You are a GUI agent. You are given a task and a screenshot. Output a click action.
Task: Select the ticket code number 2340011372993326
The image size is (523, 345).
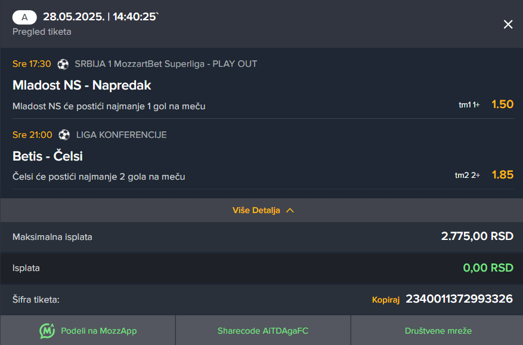(x=459, y=298)
